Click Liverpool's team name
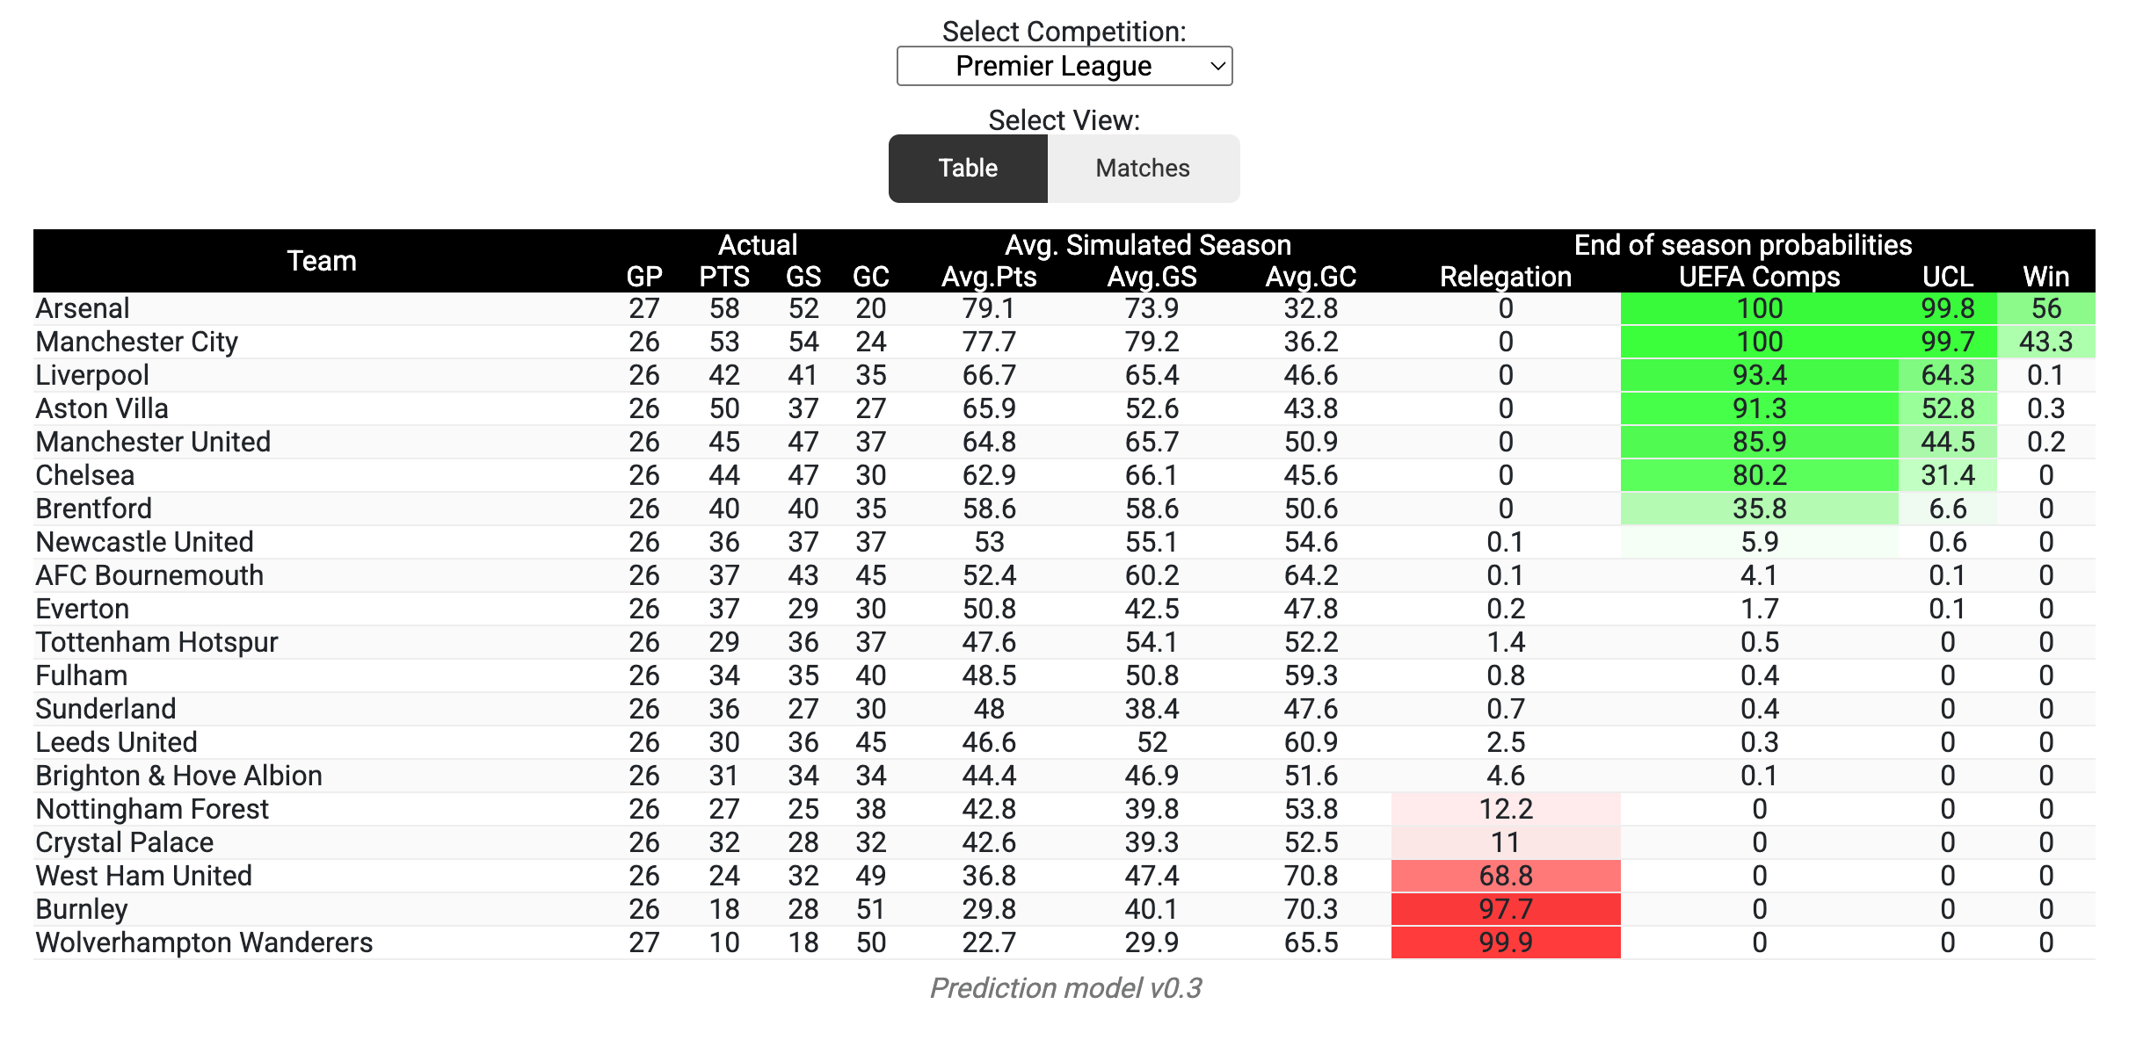The image size is (2136, 1040). click(91, 375)
